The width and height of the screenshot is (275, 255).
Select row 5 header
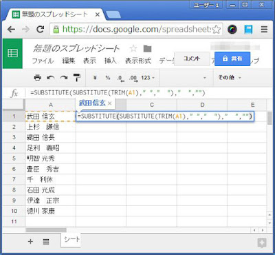(x=14, y=159)
